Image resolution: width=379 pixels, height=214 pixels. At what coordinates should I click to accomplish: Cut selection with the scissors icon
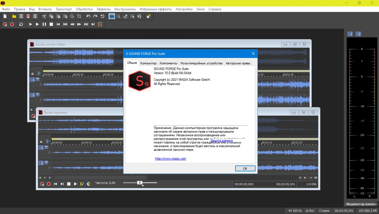44,16
